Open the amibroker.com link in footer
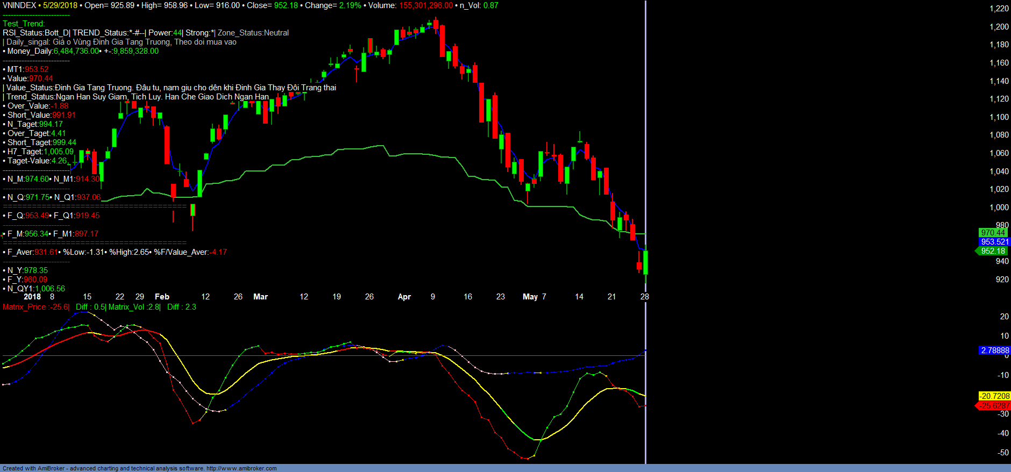 241,468
